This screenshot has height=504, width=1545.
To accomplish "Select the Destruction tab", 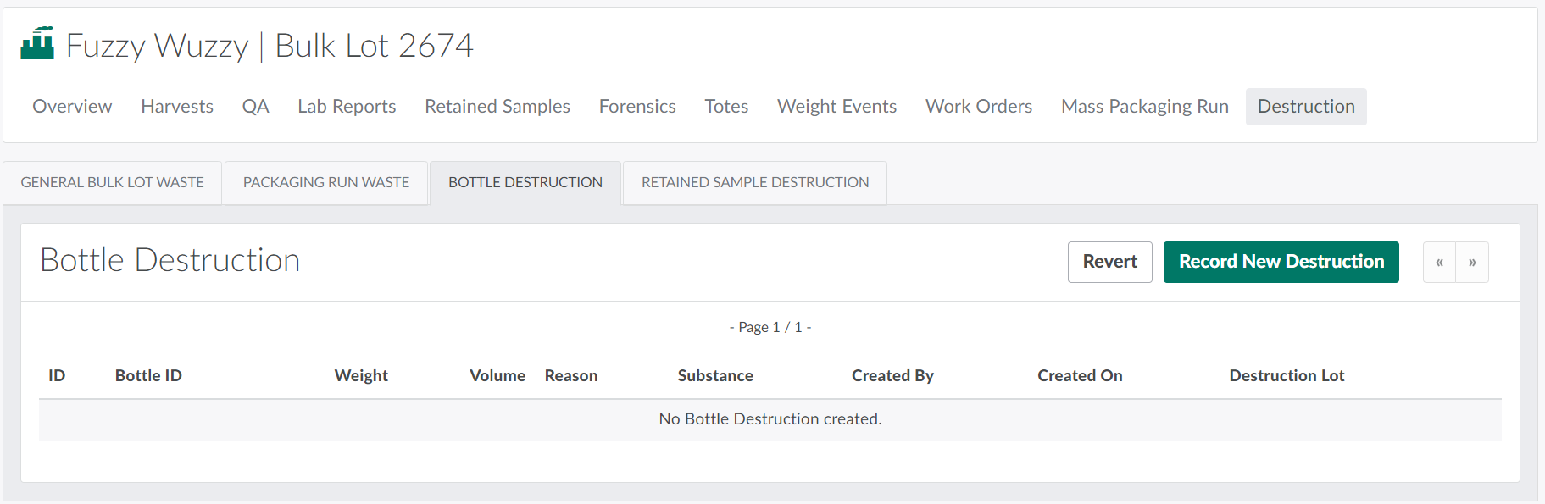I will [1306, 107].
